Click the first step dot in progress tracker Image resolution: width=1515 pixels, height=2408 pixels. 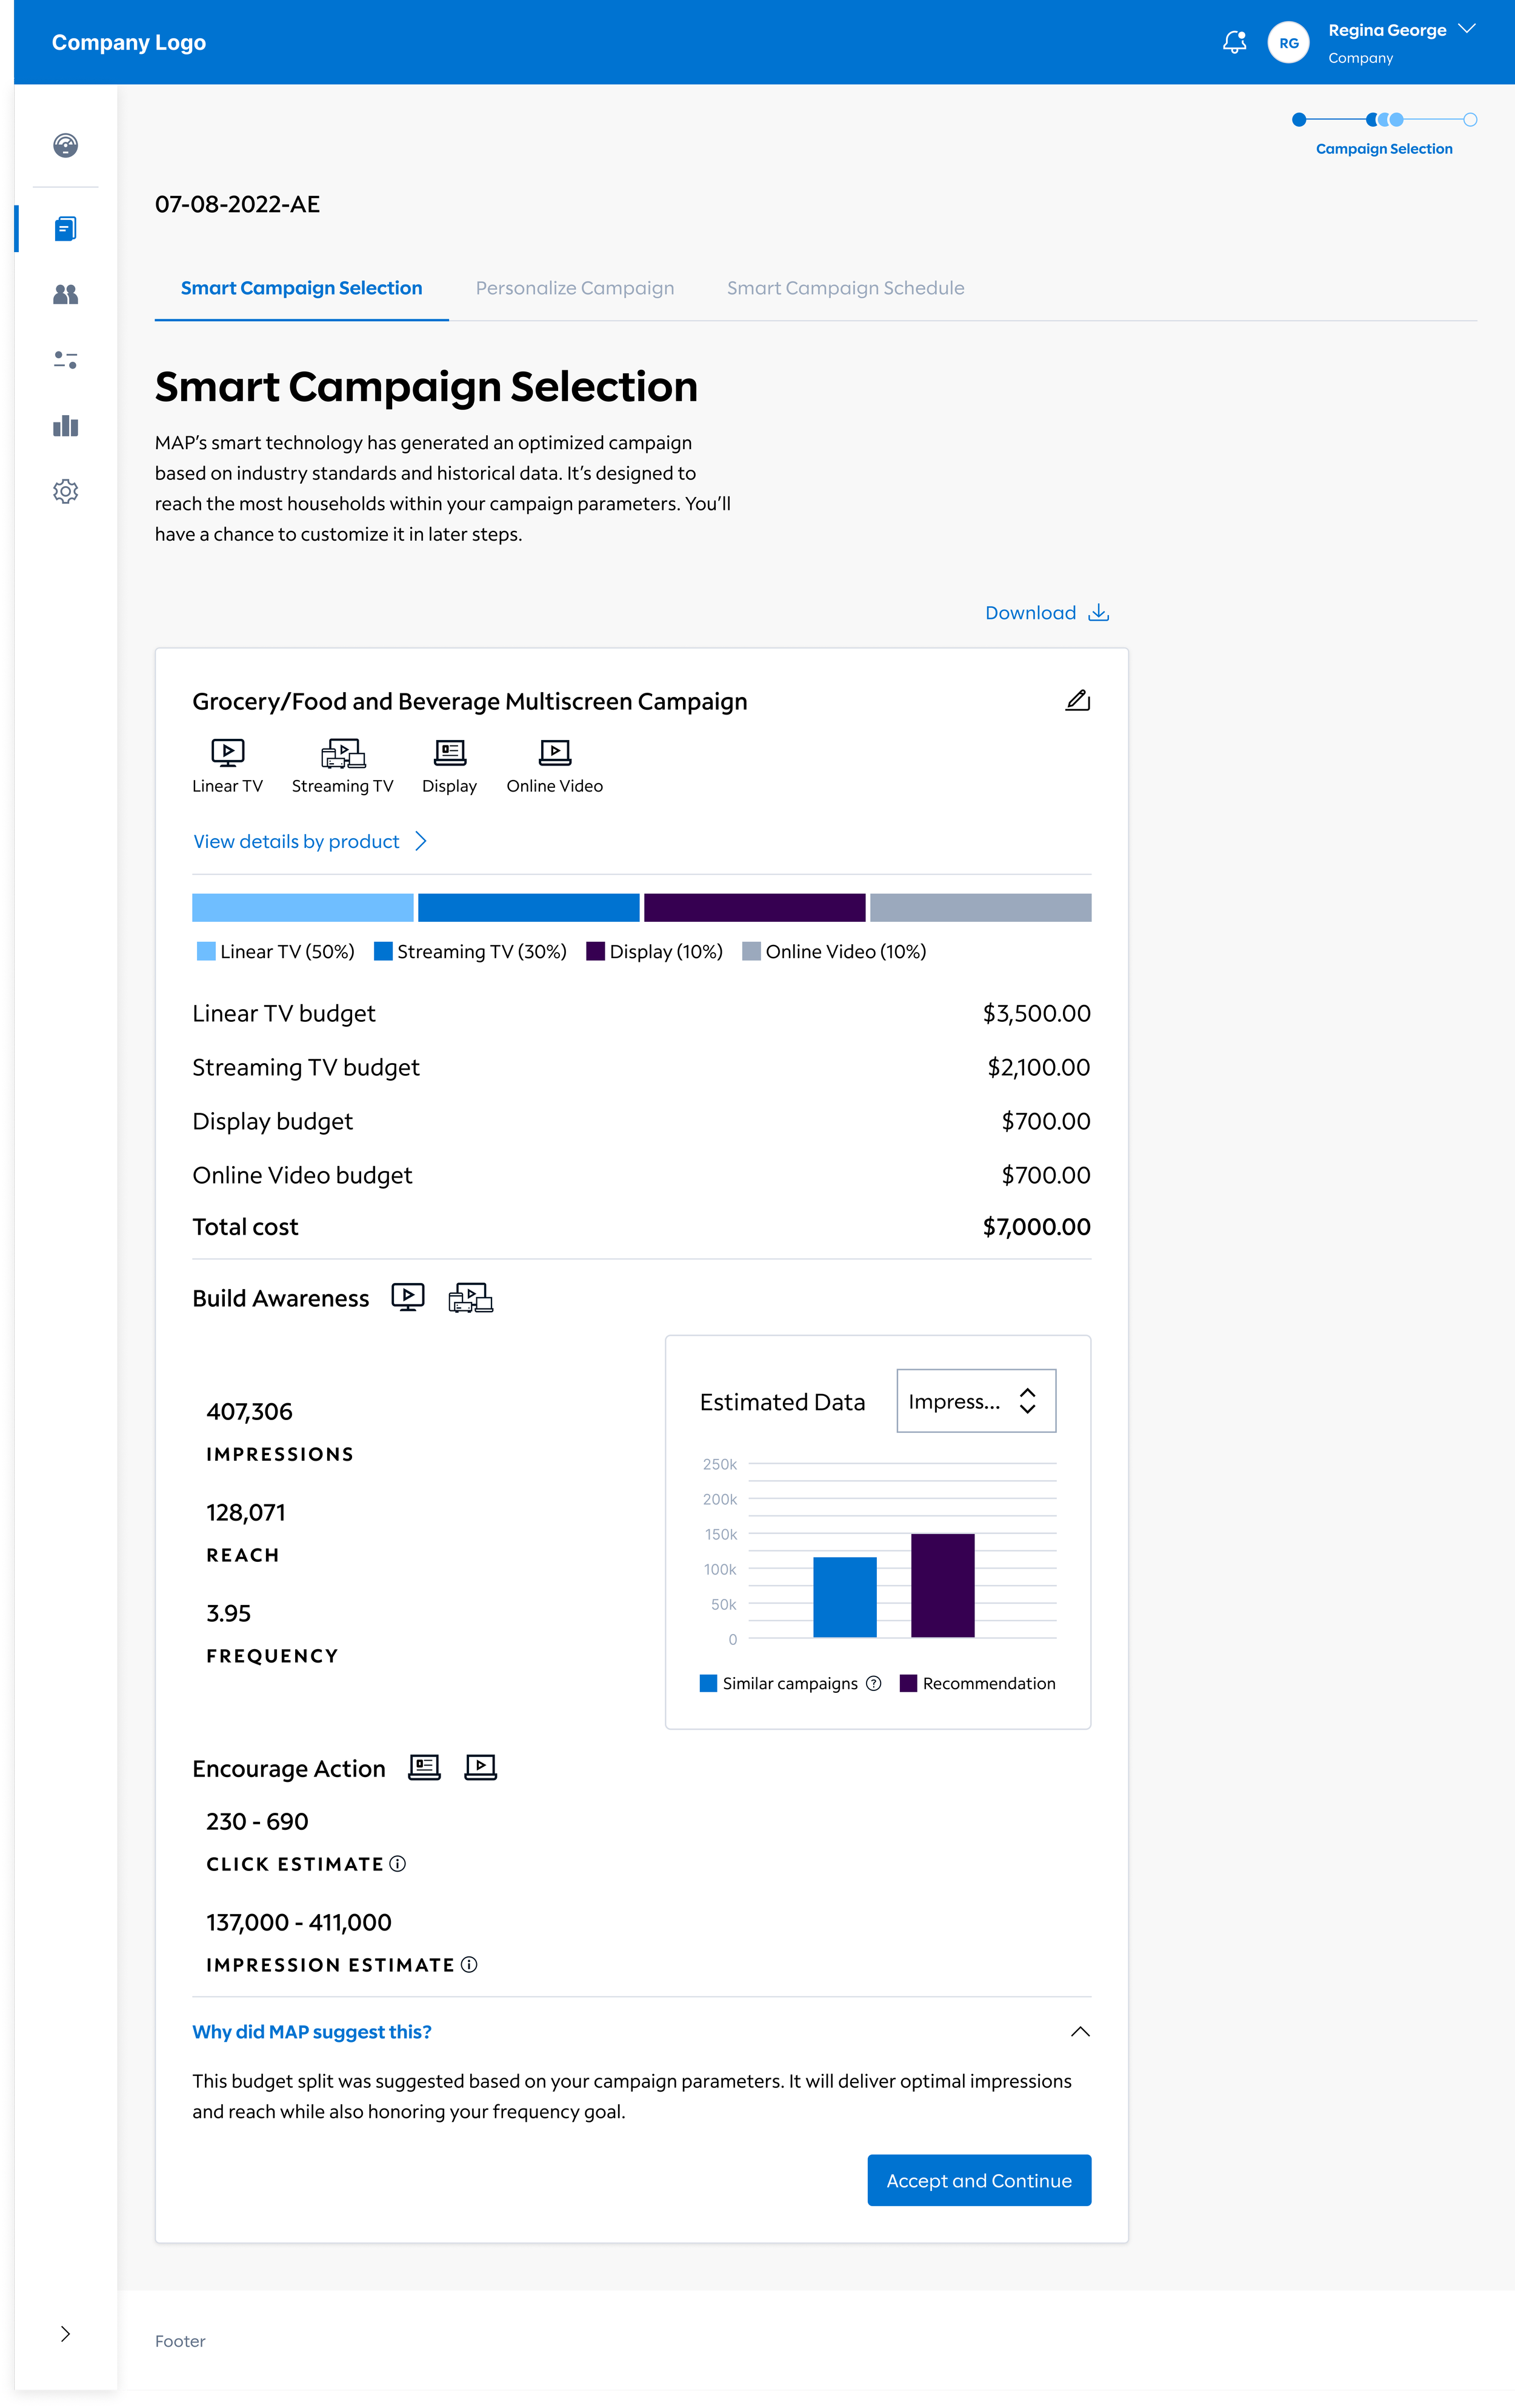point(1299,120)
